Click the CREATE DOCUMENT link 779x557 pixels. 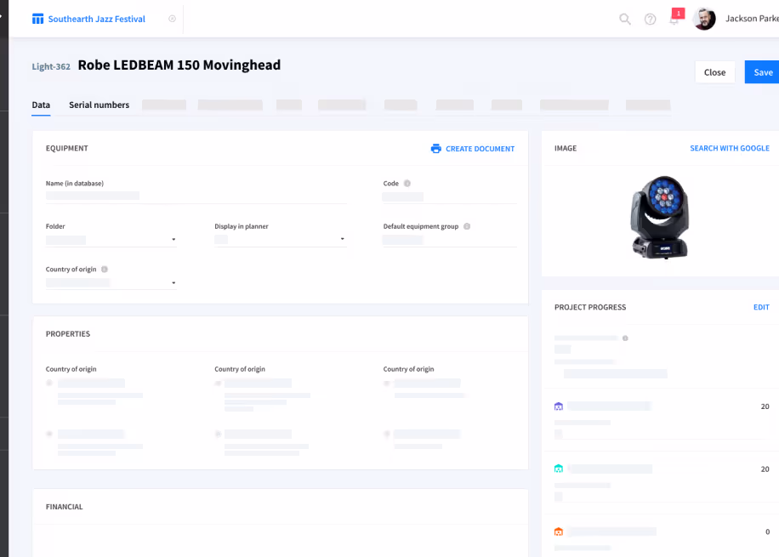coord(480,149)
